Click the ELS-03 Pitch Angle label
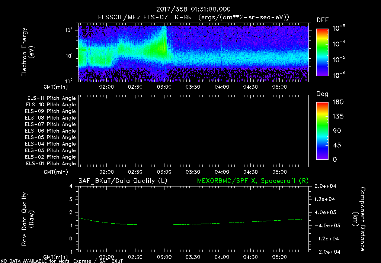Image resolution: width=381 pixels, height=263 pixels. click(50, 151)
